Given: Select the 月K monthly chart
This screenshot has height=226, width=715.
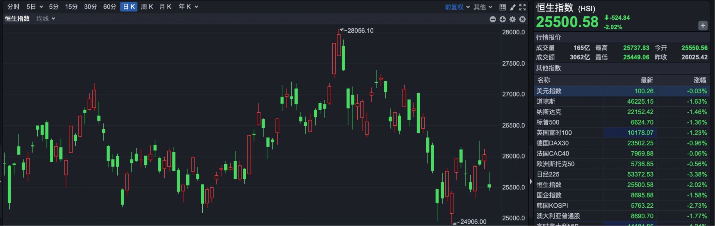Looking at the screenshot, I should point(165,7).
